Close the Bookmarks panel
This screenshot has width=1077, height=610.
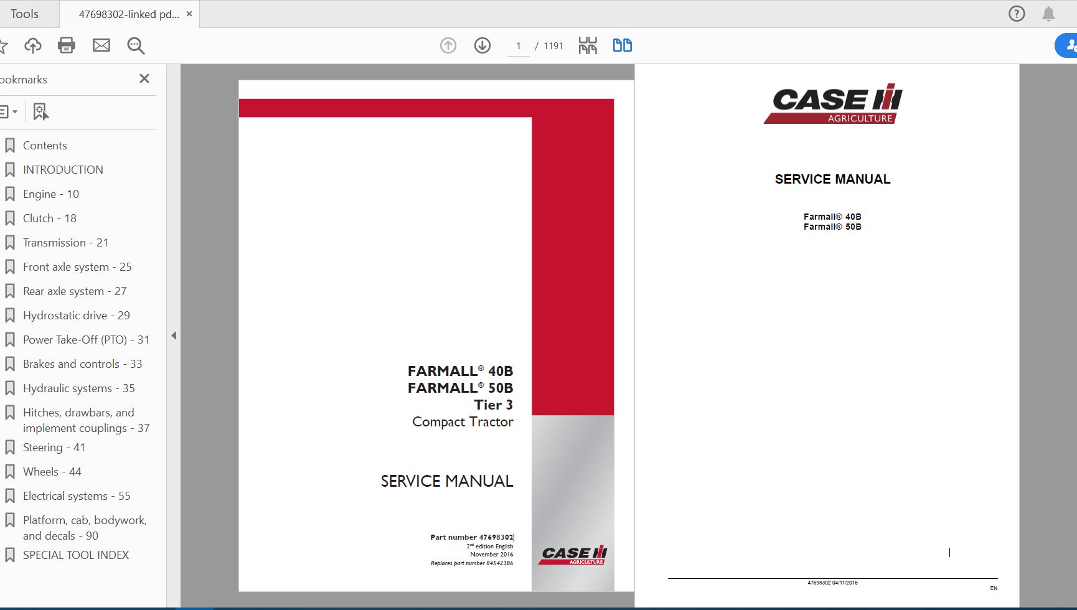[x=144, y=78]
